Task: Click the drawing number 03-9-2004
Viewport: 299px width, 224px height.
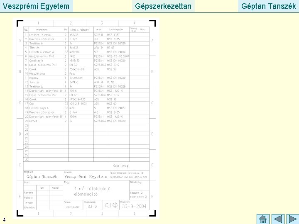Action: (134, 206)
